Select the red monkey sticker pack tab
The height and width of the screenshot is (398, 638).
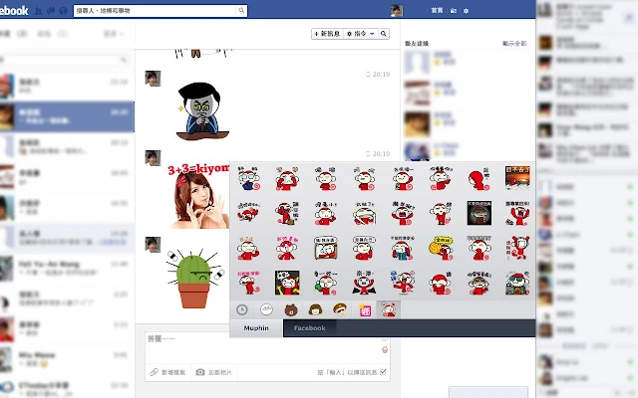pyautogui.click(x=389, y=309)
